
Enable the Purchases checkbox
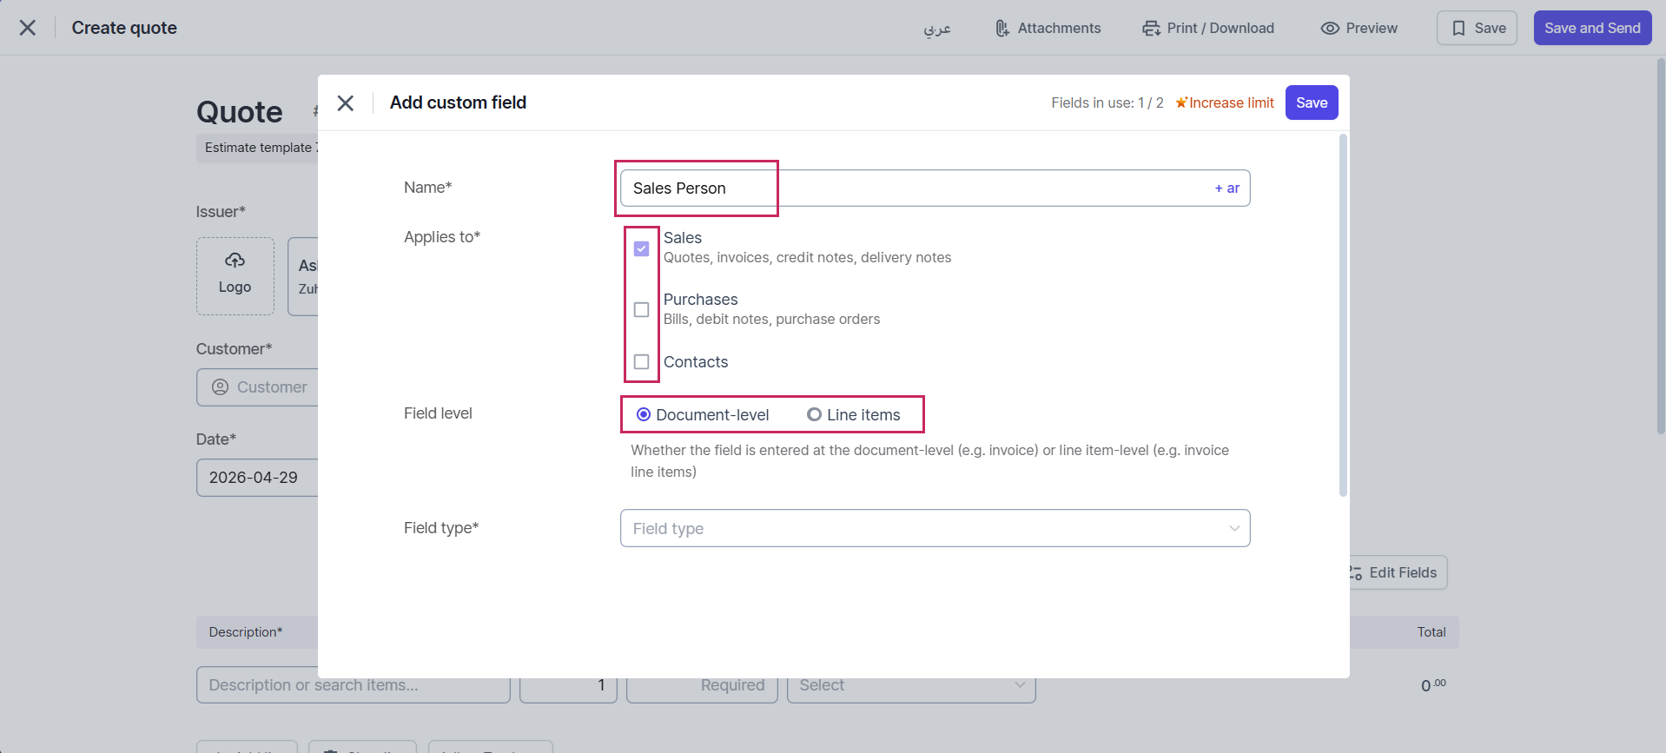(x=641, y=310)
